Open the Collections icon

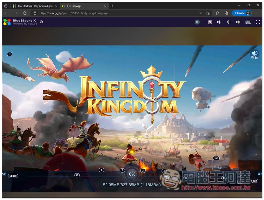tap(227, 13)
